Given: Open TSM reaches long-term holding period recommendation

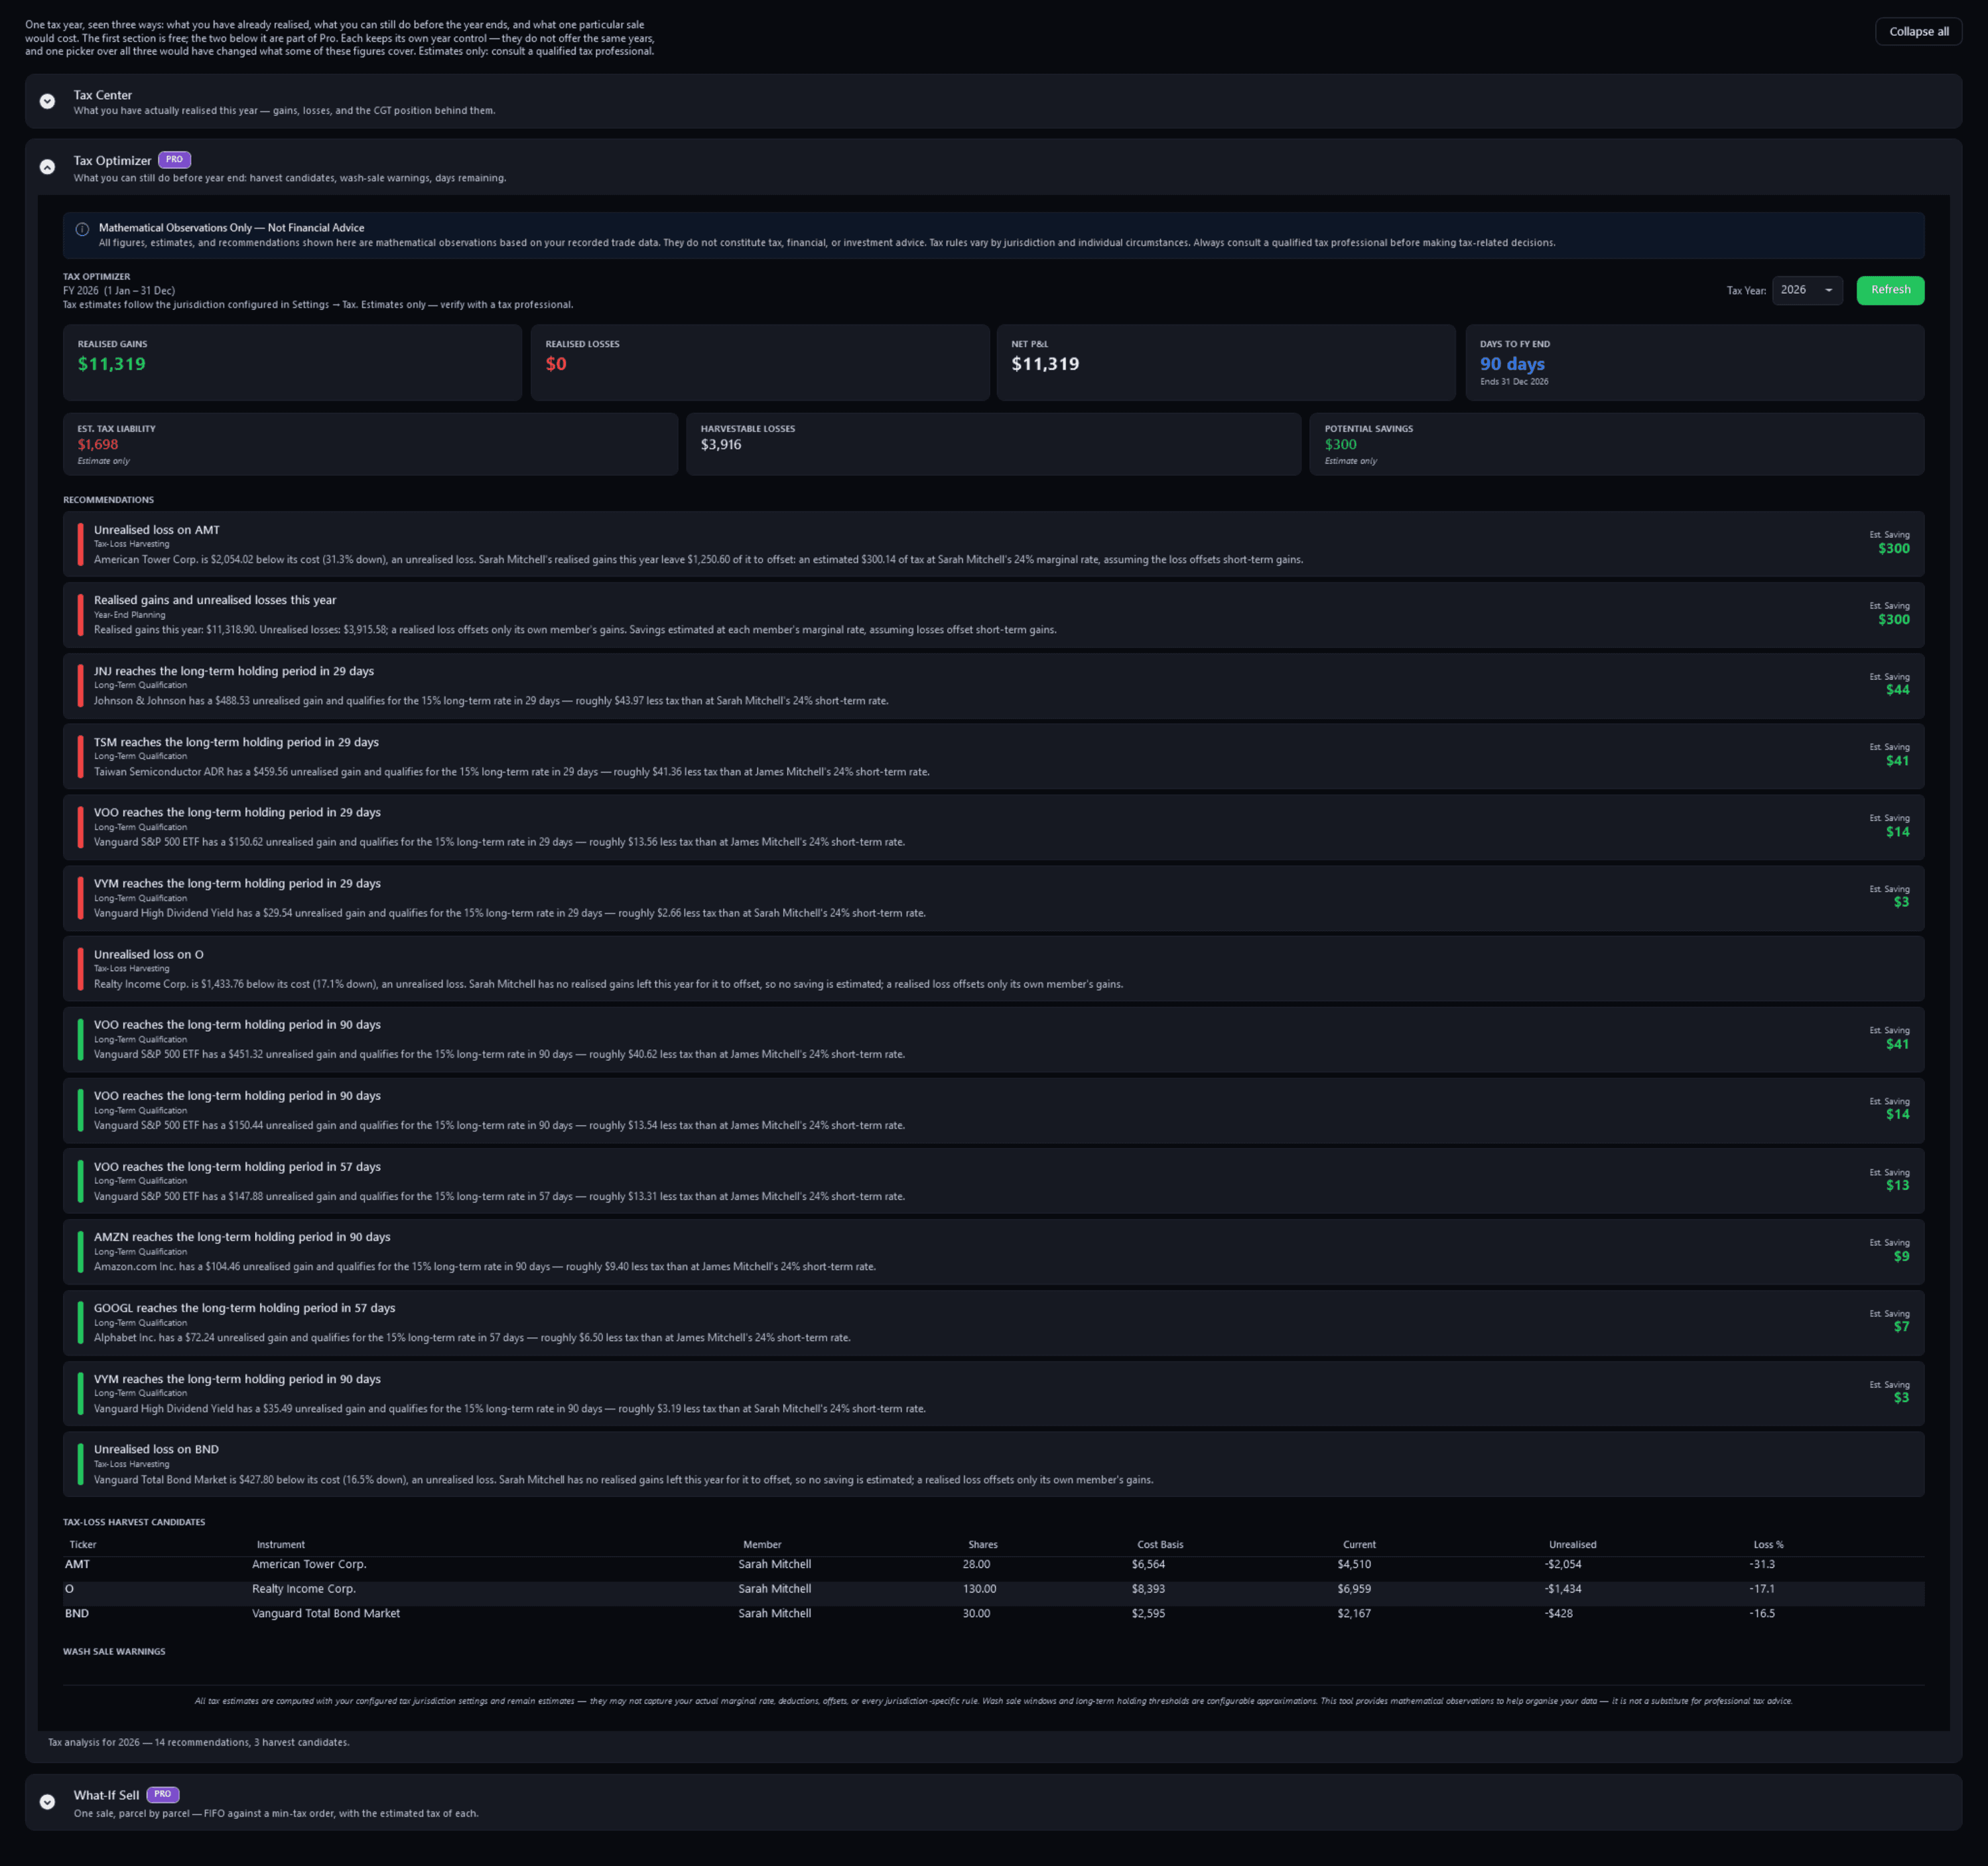Looking at the screenshot, I should (x=992, y=756).
